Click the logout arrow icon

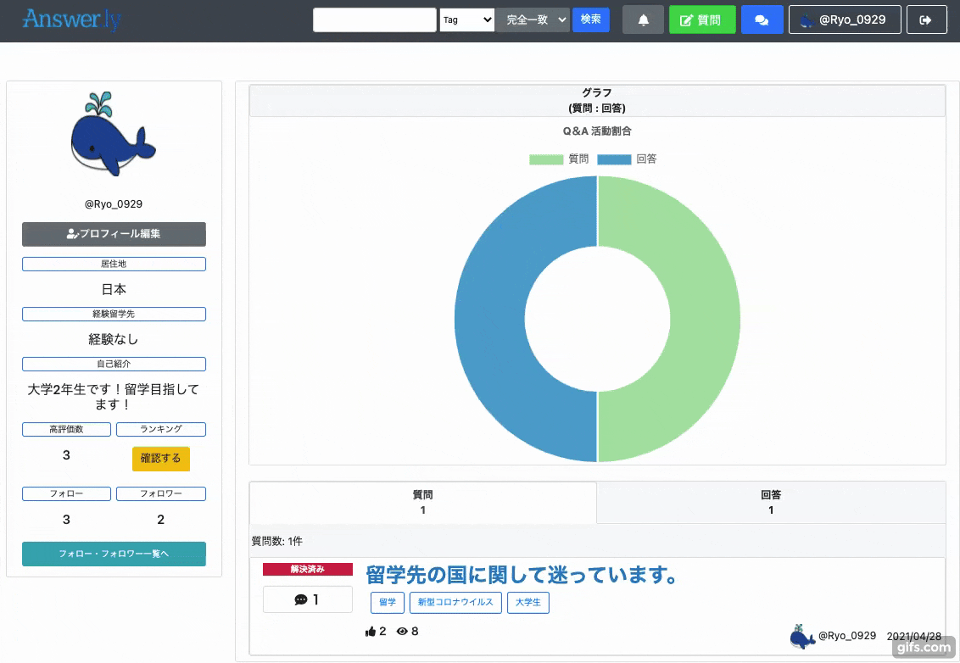click(926, 19)
